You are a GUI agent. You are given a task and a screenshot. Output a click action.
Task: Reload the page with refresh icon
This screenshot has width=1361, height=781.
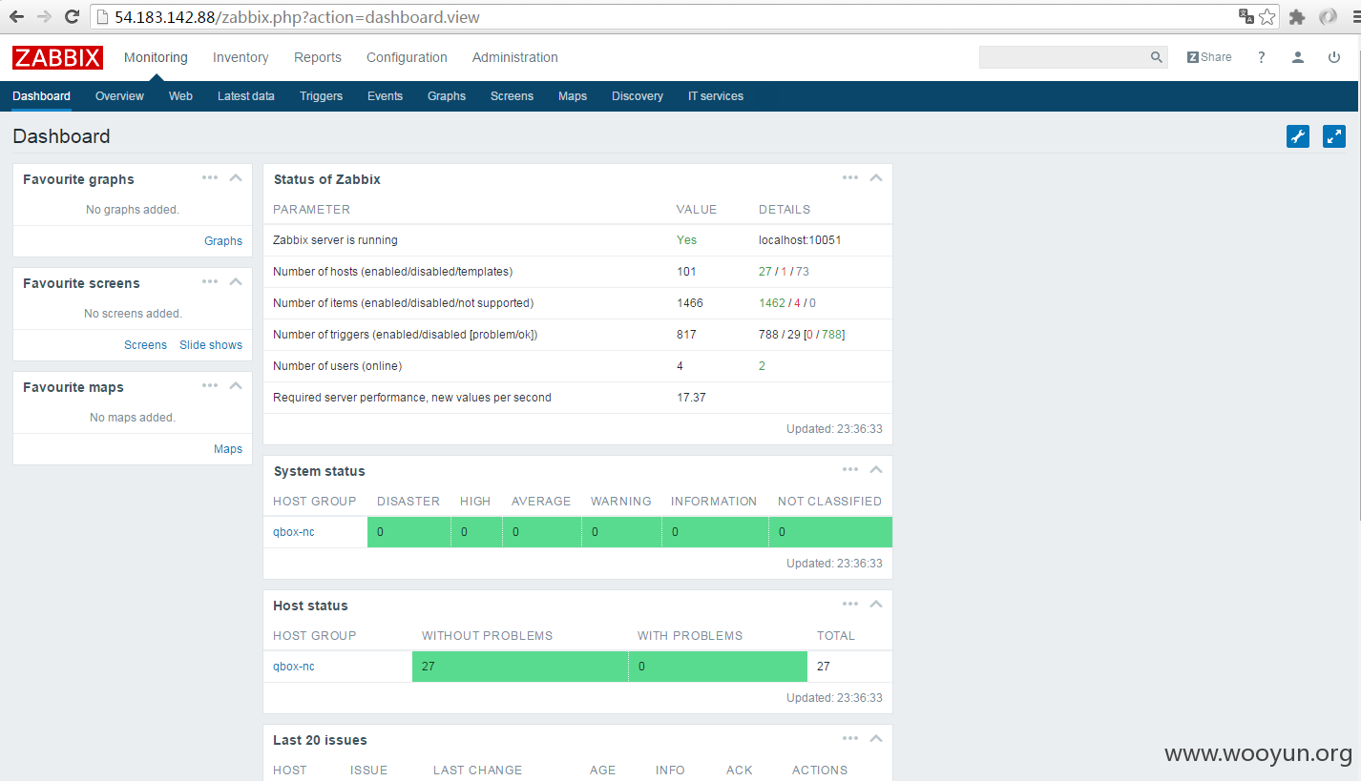(72, 16)
